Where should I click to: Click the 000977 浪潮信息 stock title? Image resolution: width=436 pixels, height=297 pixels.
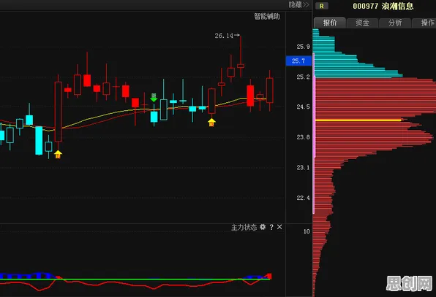click(x=383, y=6)
